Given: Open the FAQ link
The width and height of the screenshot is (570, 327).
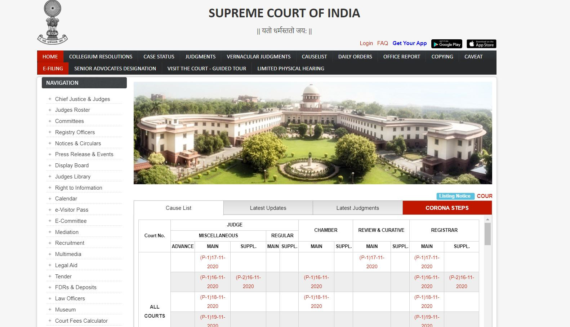Looking at the screenshot, I should coord(382,43).
